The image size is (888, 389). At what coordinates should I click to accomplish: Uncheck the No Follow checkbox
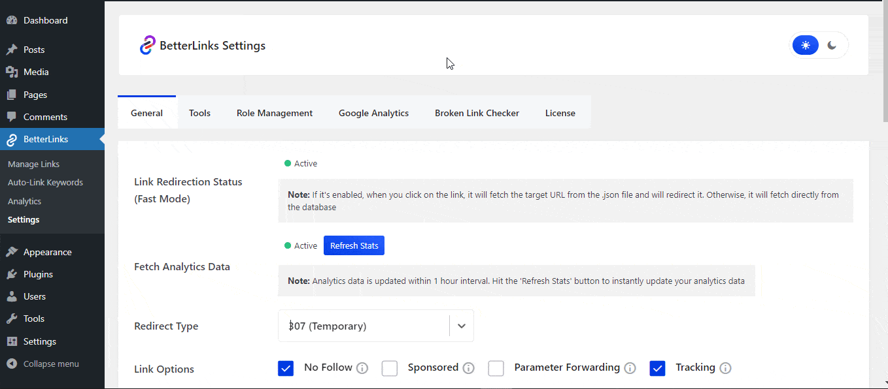[286, 368]
